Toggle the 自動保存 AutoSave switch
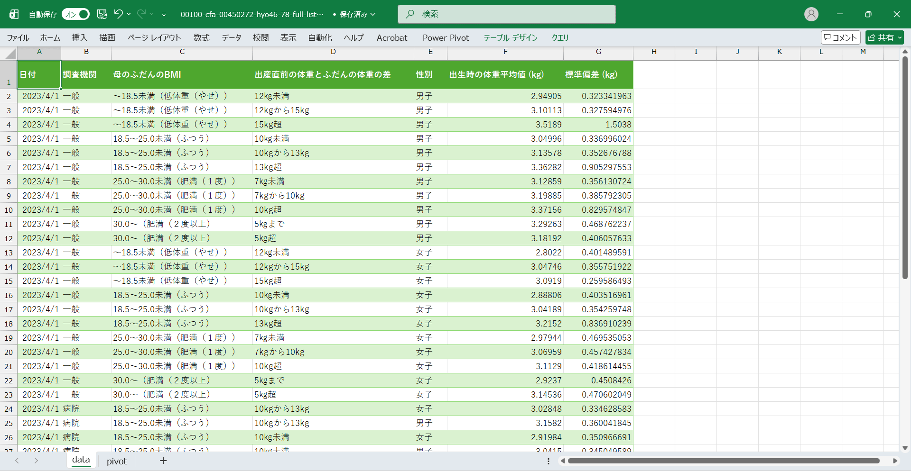 coord(75,14)
